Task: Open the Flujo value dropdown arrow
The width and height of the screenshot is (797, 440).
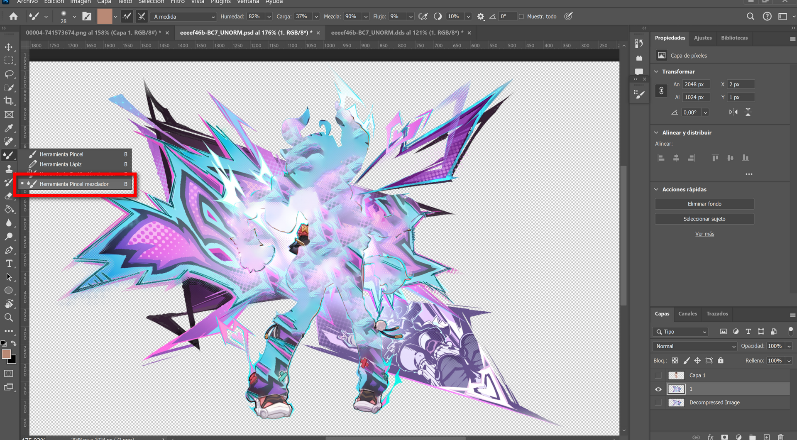Action: tap(411, 17)
